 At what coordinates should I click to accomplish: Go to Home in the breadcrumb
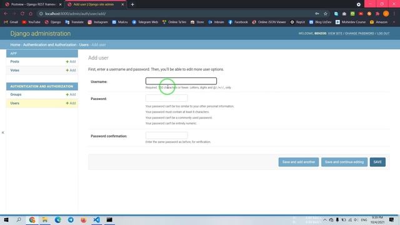pyautogui.click(x=15, y=44)
